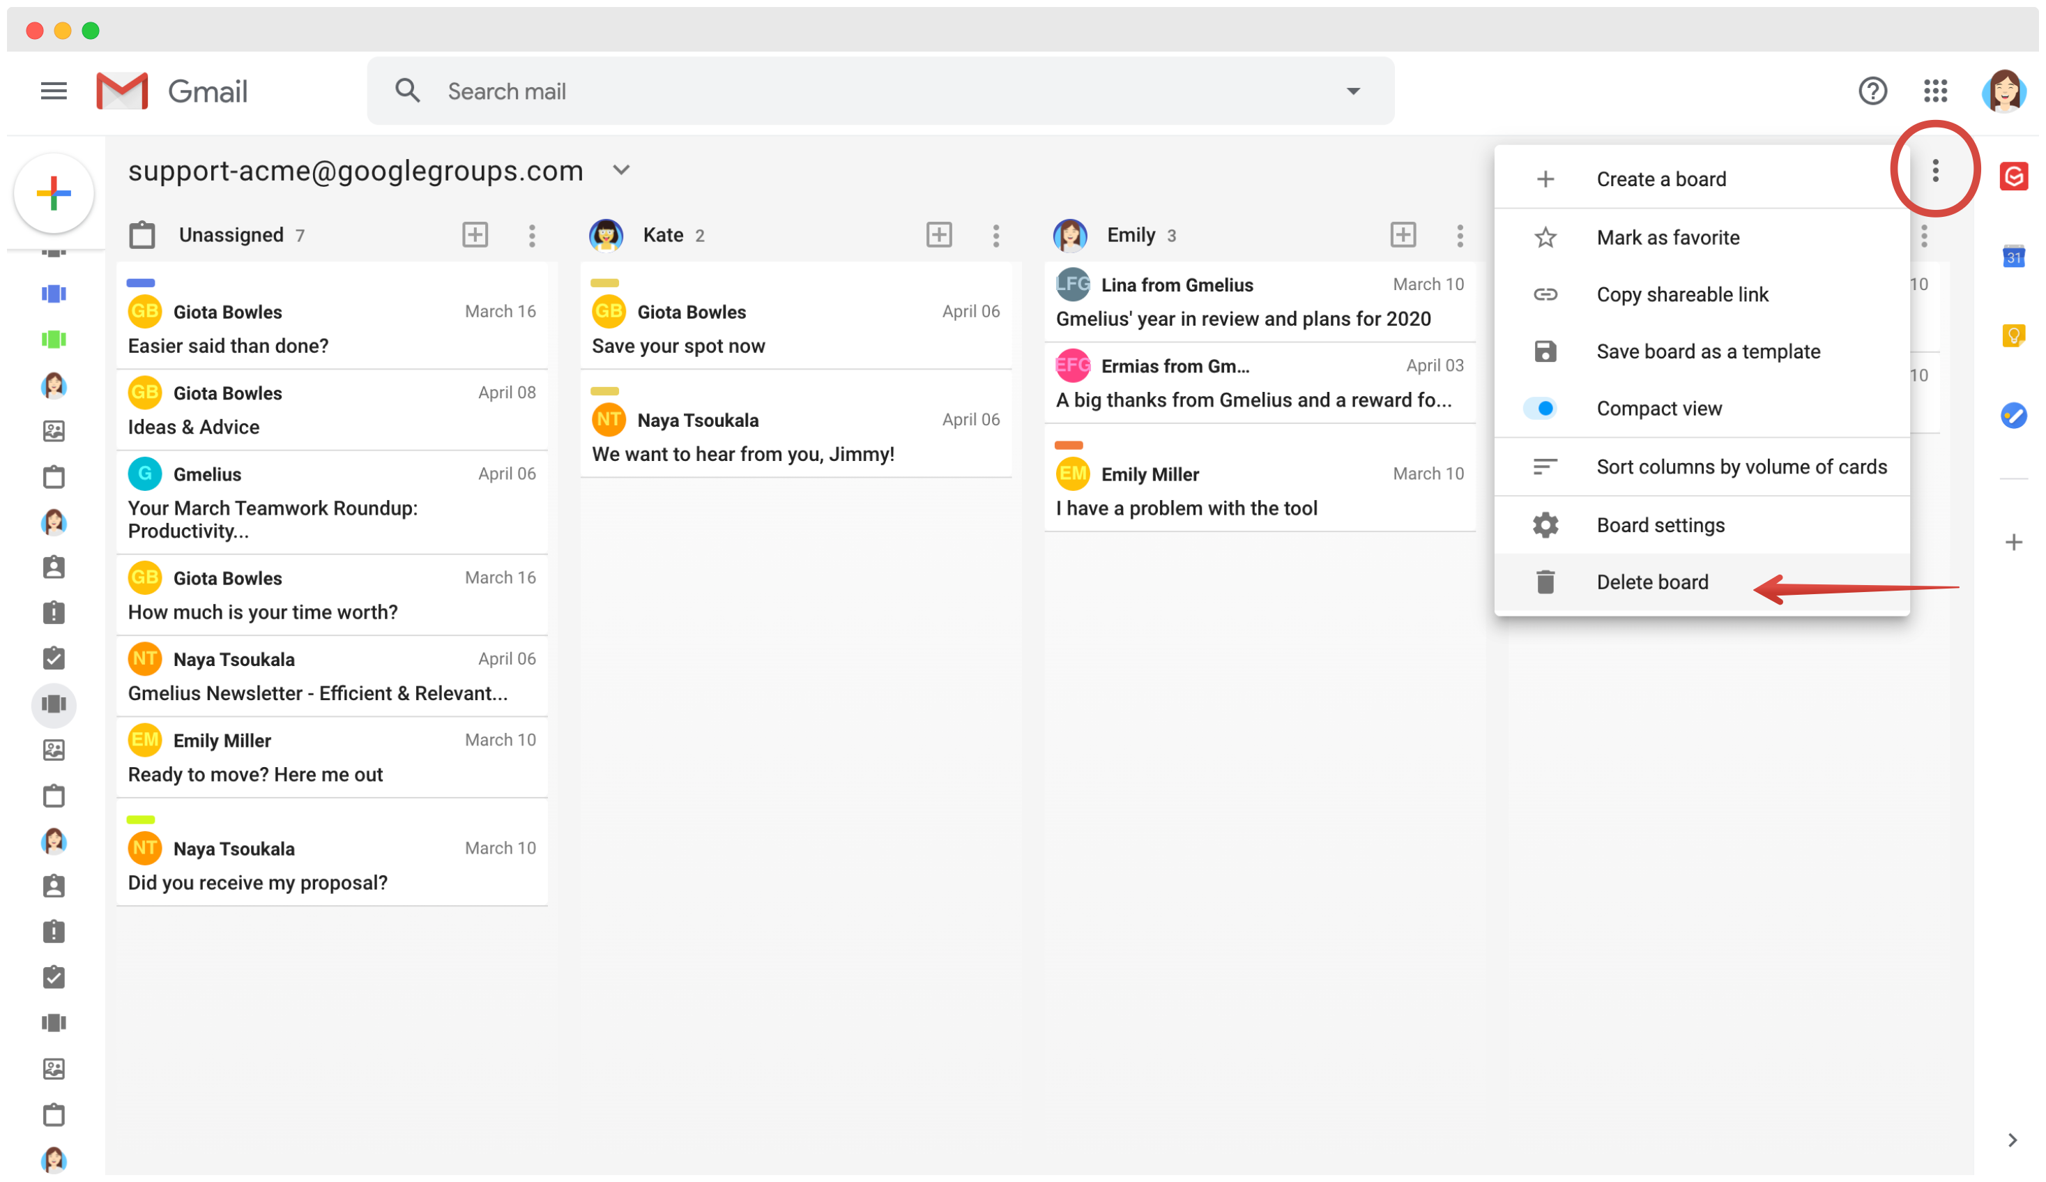This screenshot has height=1182, width=2046.
Task: Click the Unassigned column clipboard icon
Action: 142,234
